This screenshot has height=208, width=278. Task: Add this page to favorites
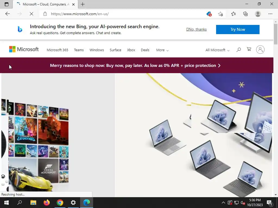[x=220, y=14]
